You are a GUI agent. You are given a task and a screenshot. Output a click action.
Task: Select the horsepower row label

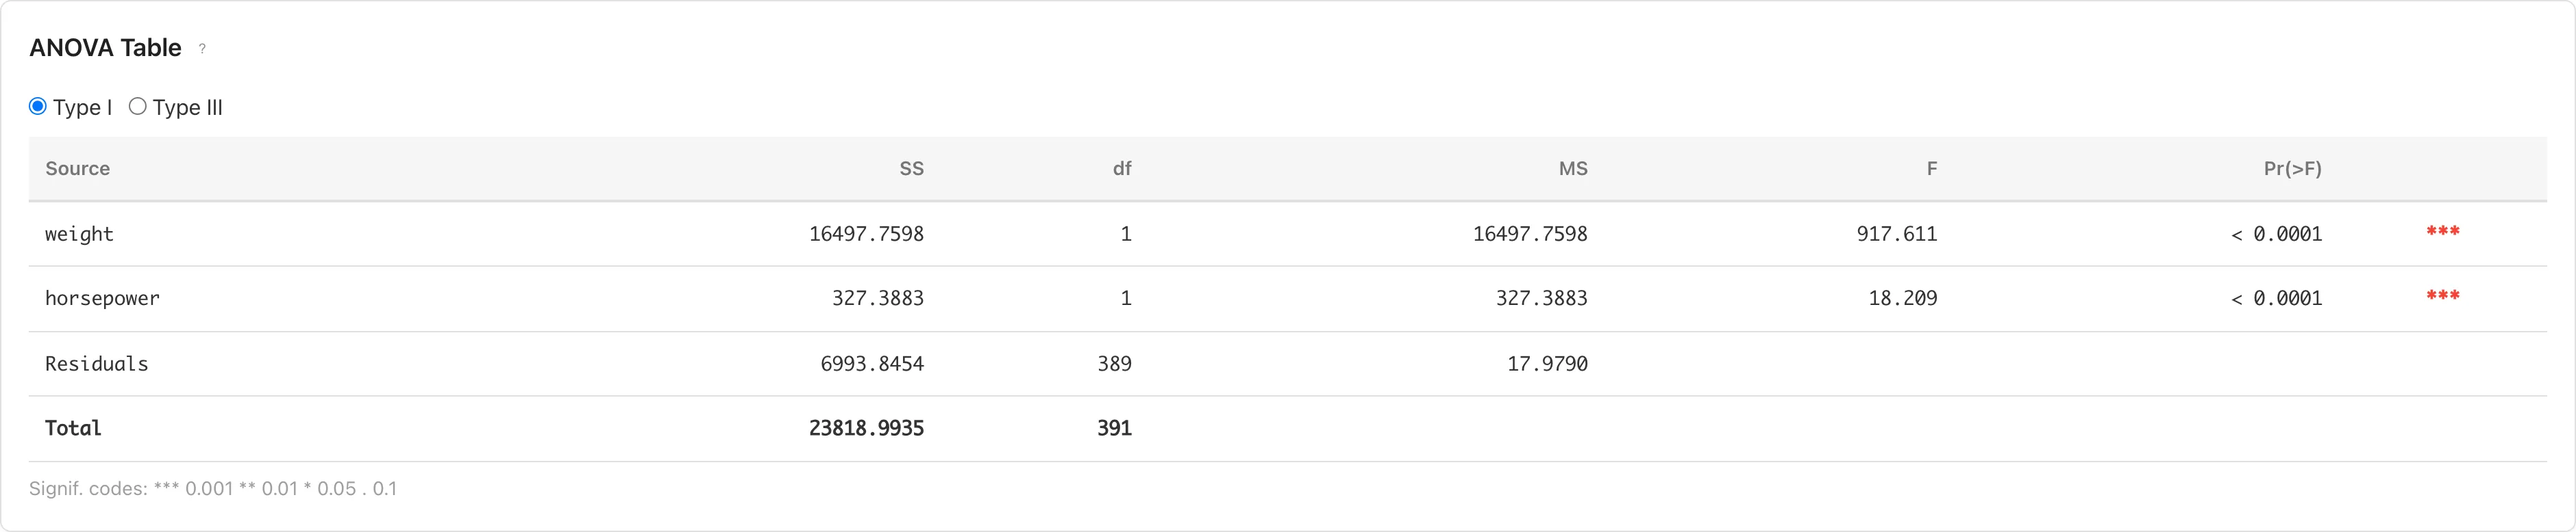click(102, 298)
